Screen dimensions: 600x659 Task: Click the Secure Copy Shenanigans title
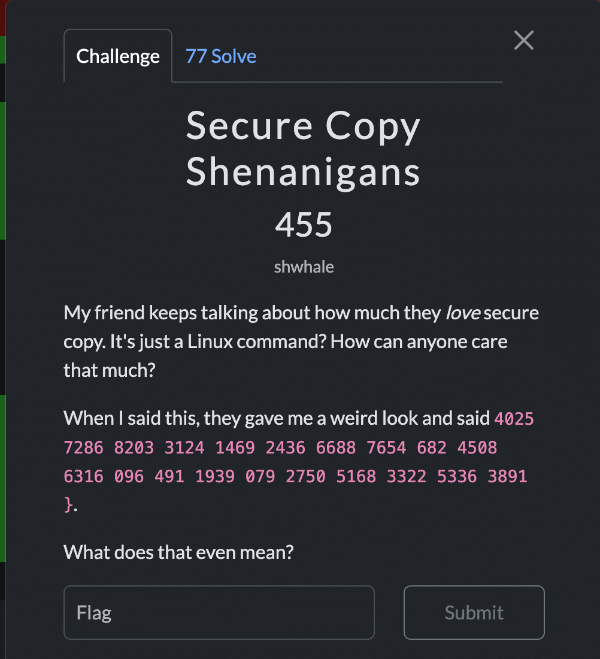(303, 149)
